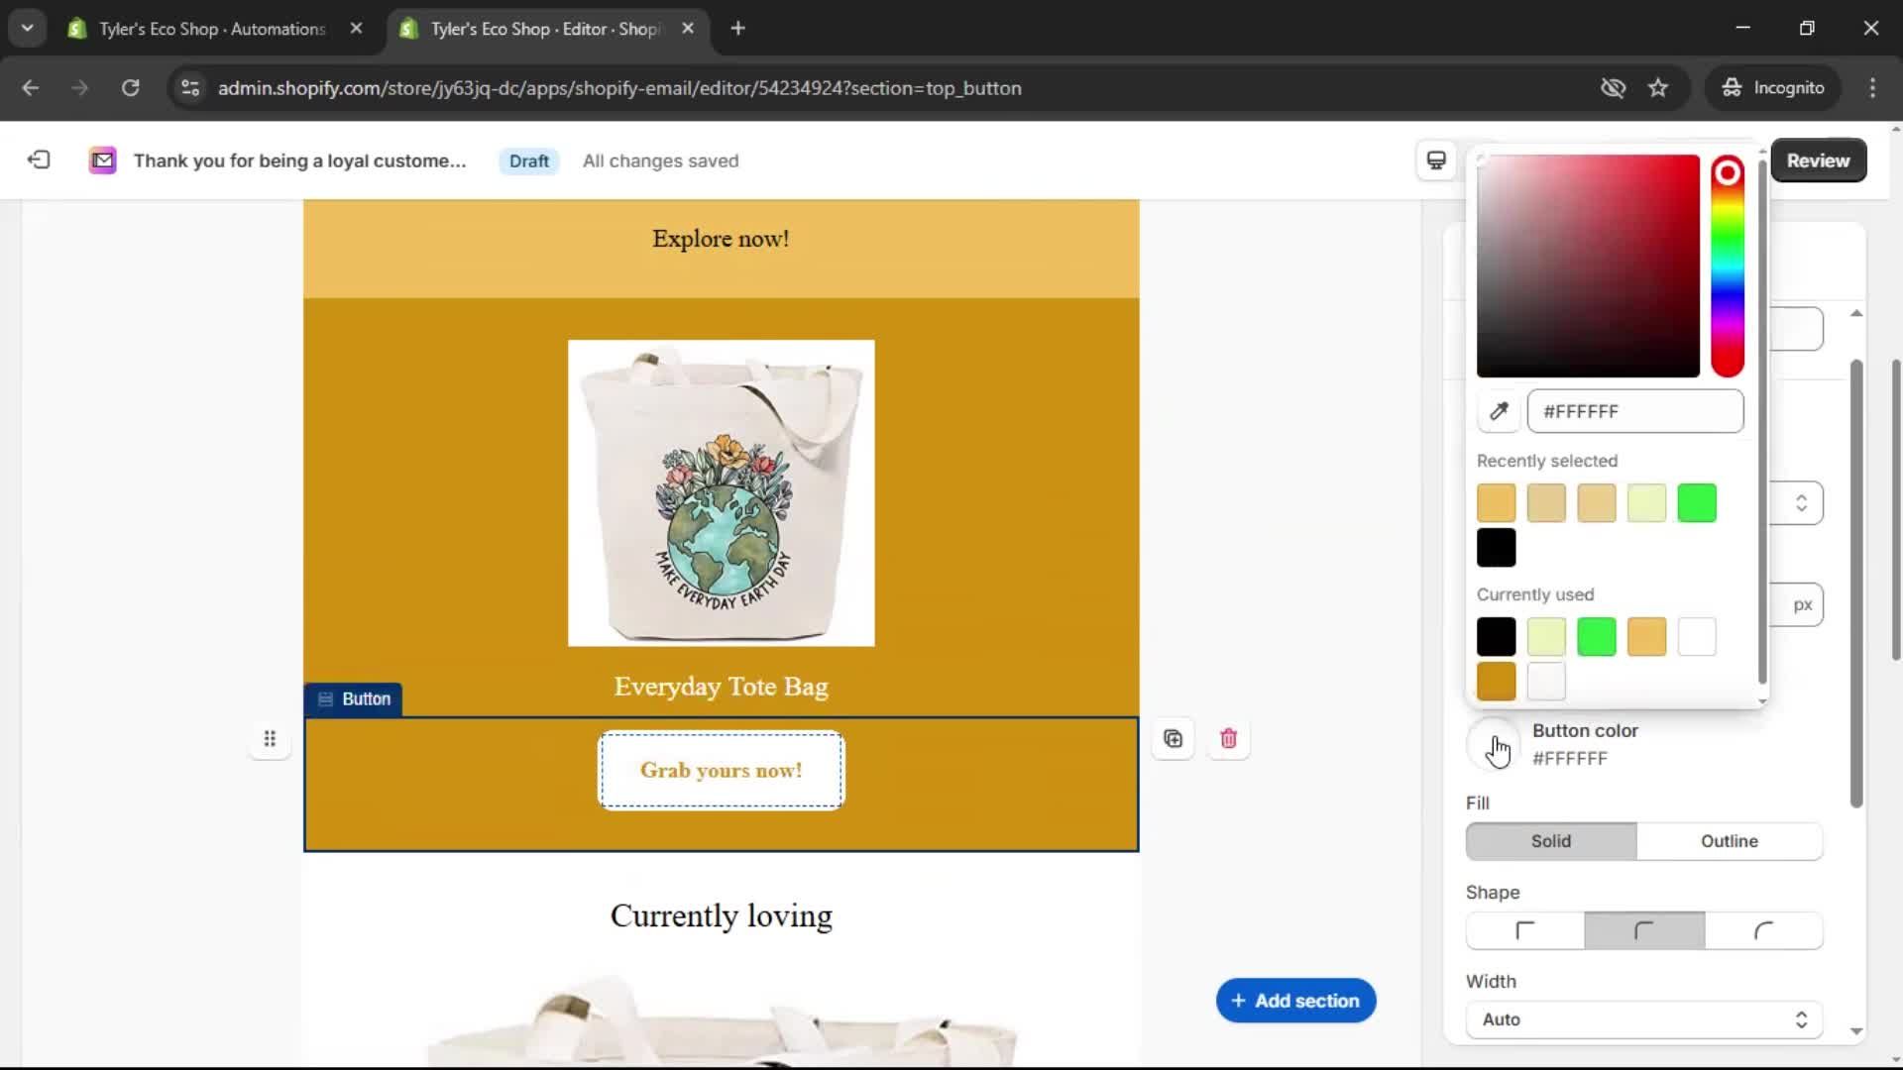
Task: Open Chrome's three-dot browser menu
Action: pos(1873,88)
